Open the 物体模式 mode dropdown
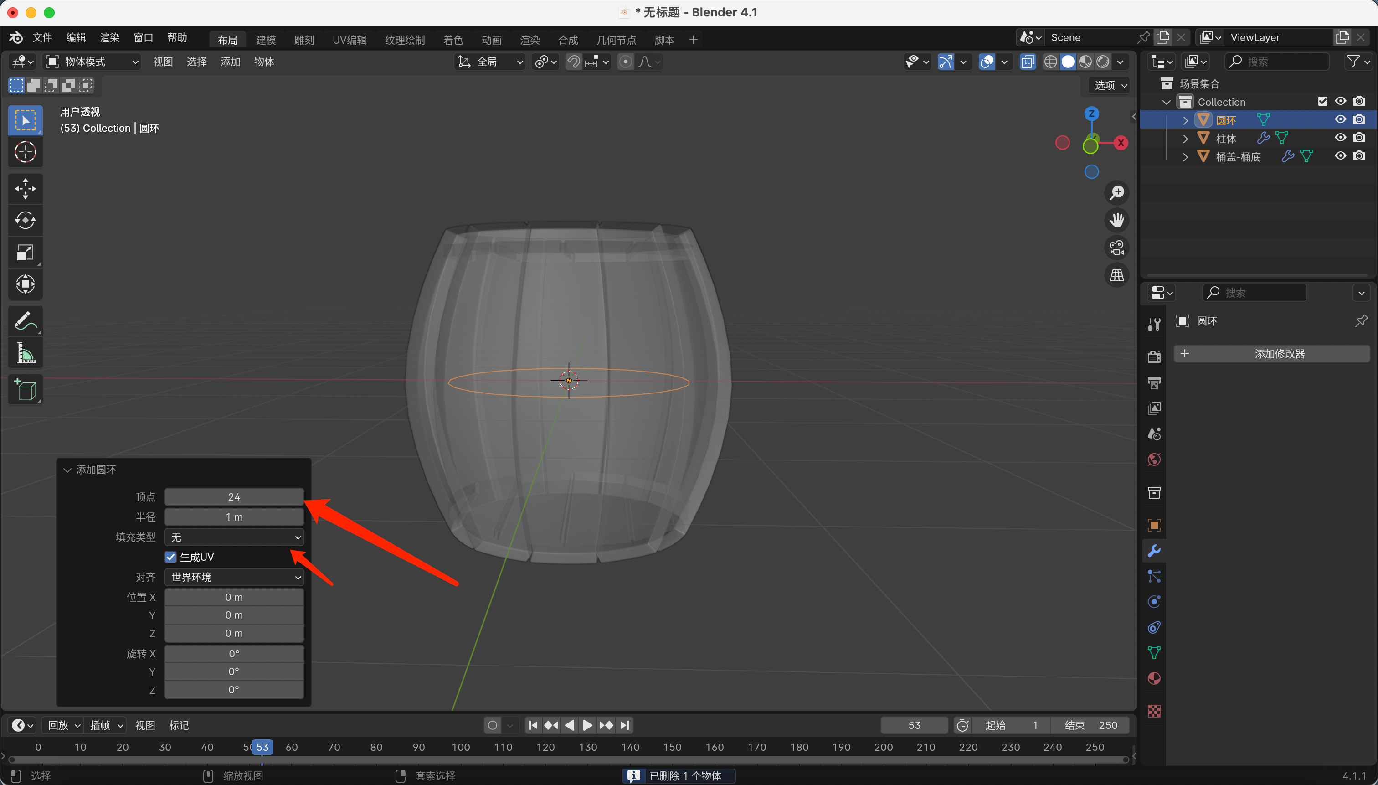The height and width of the screenshot is (785, 1378). click(x=92, y=62)
